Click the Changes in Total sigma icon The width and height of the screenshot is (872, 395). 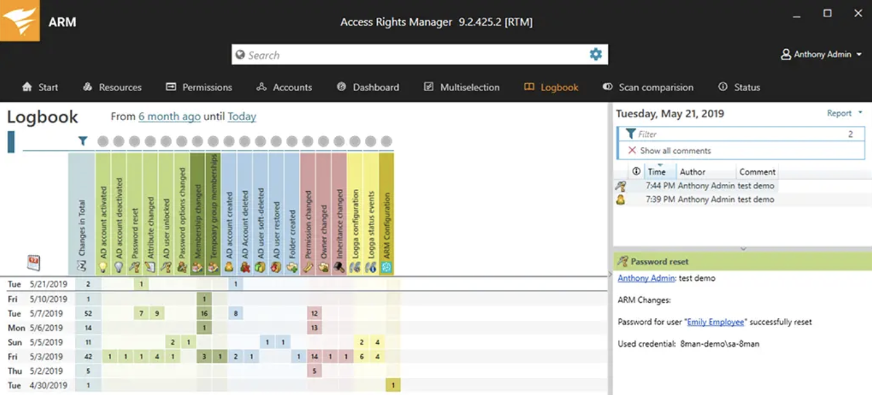tap(82, 266)
